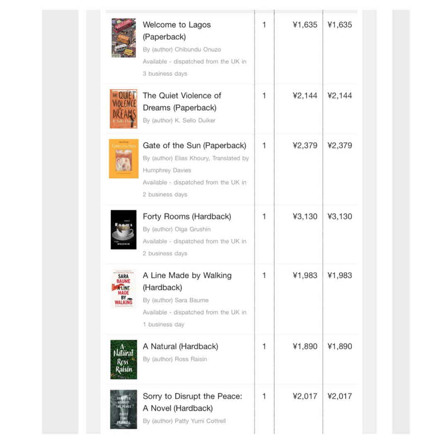
Task: Click author name Ross Raisin
Action: click(x=191, y=359)
